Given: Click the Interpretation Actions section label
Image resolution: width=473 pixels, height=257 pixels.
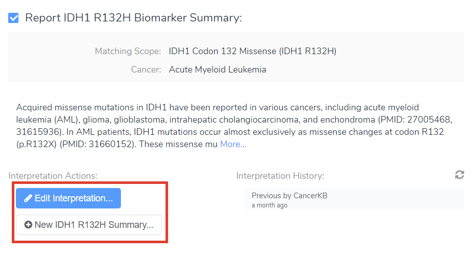Looking at the screenshot, I should coord(53,176).
